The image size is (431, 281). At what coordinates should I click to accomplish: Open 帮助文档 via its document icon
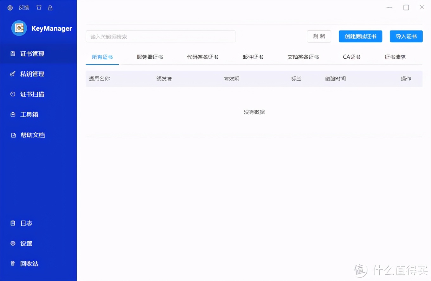tap(13, 135)
